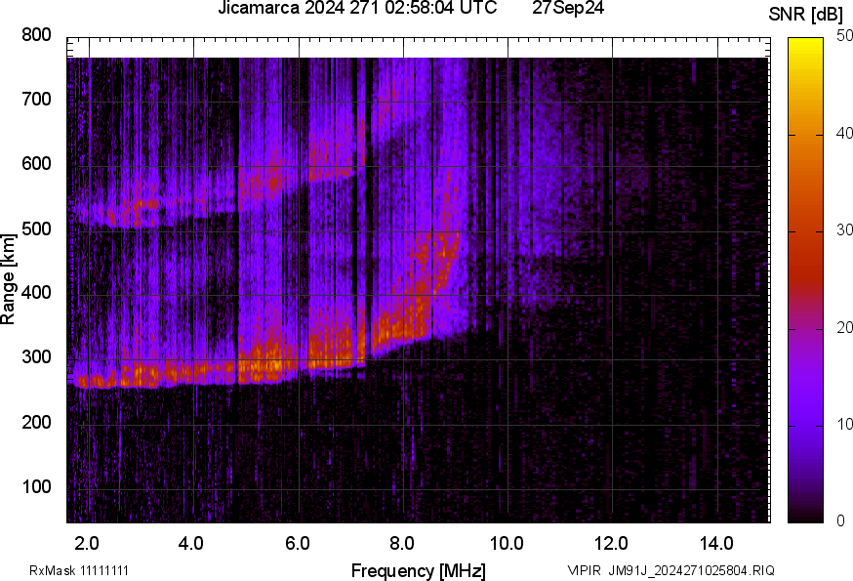
Task: Click the x-axis tick label '12.0'
Action: pos(612,544)
